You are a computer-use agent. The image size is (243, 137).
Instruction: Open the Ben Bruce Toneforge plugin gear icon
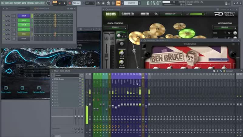tap(145, 40)
